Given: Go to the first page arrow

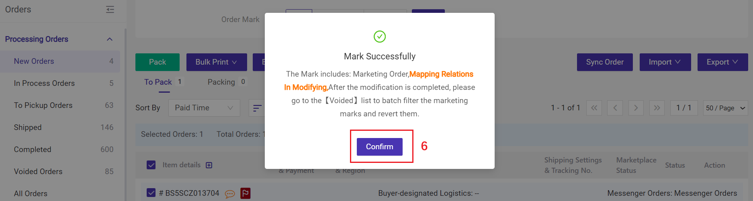Looking at the screenshot, I should [x=594, y=108].
